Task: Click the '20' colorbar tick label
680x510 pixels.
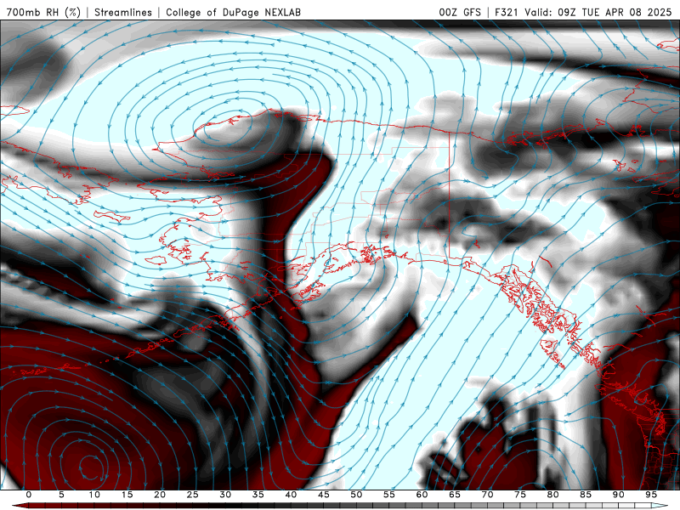Action: click(160, 495)
